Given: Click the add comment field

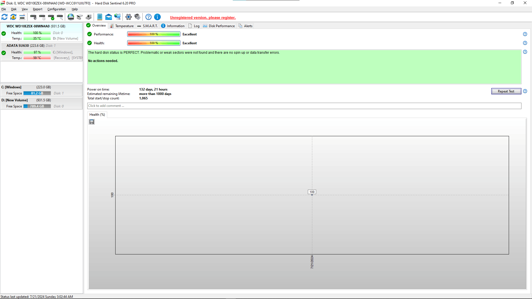Looking at the screenshot, I should point(304,106).
